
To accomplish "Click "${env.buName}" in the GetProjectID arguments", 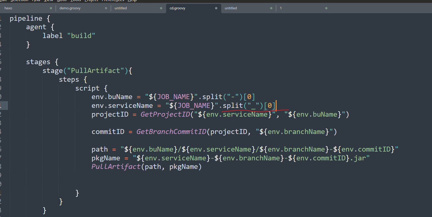I will [x=315, y=114].
